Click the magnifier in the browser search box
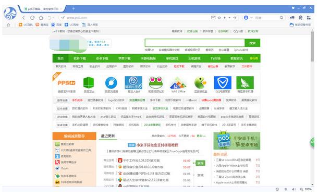 [282, 18]
